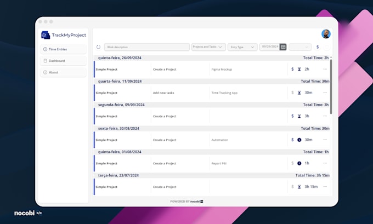Click the entries list vertical scrollbar
The width and height of the screenshot is (373, 224).
(331, 87)
